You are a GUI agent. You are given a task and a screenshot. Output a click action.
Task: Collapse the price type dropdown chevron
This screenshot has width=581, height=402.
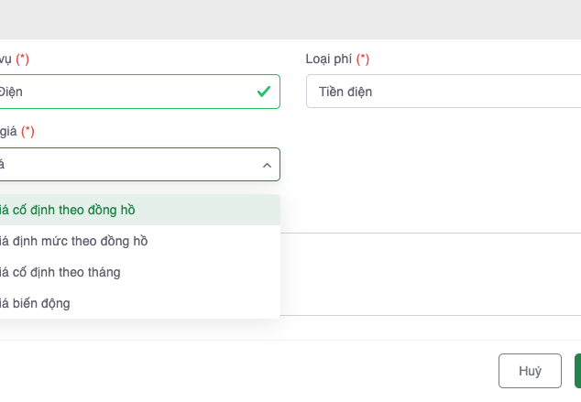point(267,165)
